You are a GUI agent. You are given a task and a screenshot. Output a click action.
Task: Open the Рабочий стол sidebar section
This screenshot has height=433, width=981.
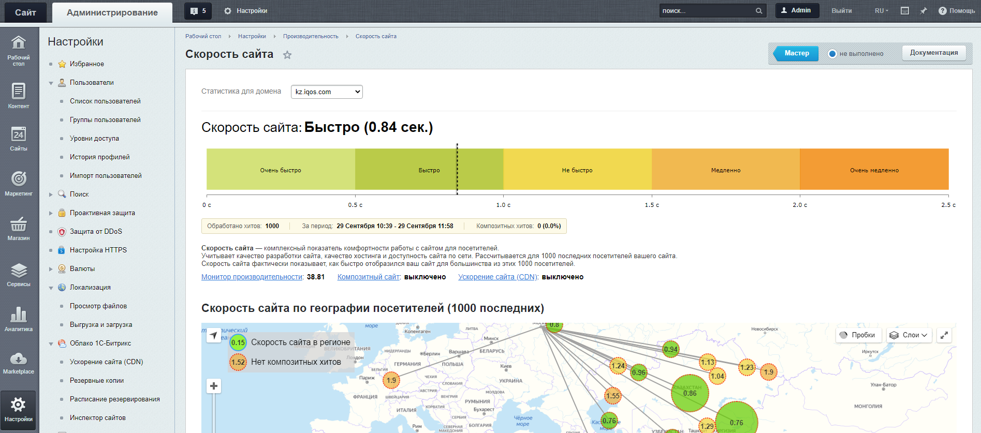[x=19, y=51]
